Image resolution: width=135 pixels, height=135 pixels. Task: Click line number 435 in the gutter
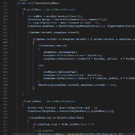pos(5,3)
